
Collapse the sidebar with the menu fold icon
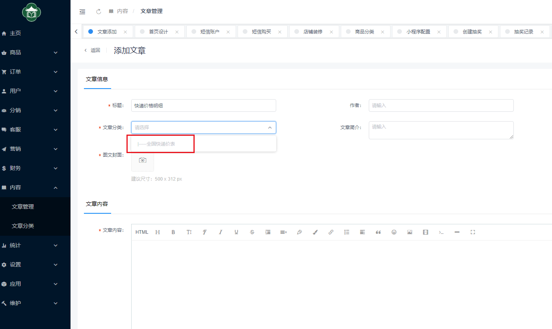pyautogui.click(x=82, y=12)
